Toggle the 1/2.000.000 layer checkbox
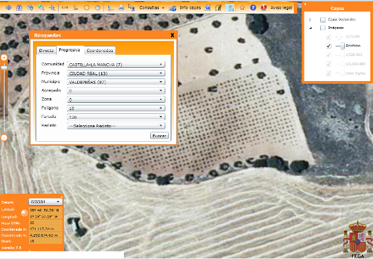Viewport: 373px width, 259px height. pyautogui.click(x=328, y=64)
